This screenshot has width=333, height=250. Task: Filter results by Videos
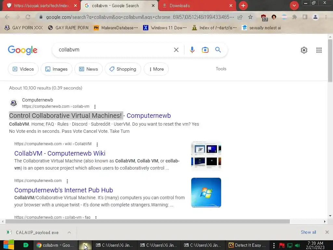click(x=23, y=69)
